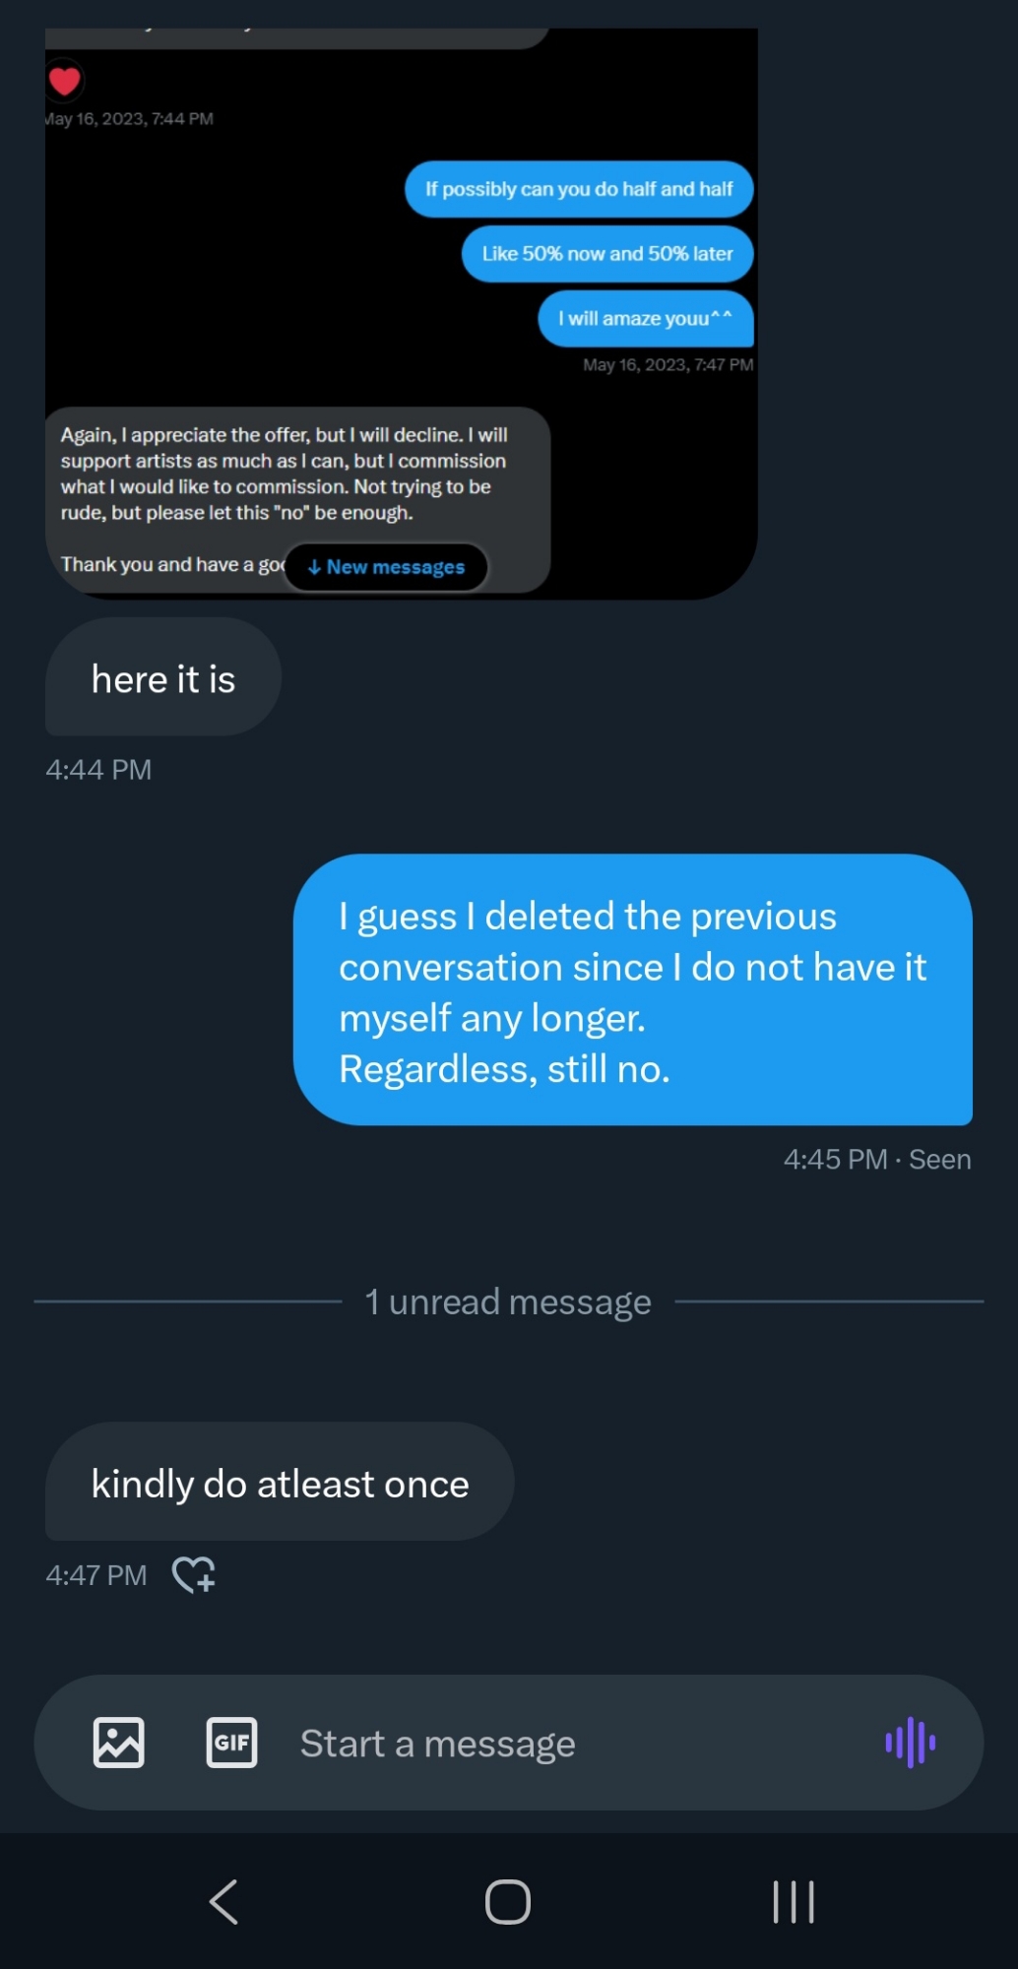1018x1969 pixels.
Task: Tap the 'here it is' message bubble
Action: (163, 678)
